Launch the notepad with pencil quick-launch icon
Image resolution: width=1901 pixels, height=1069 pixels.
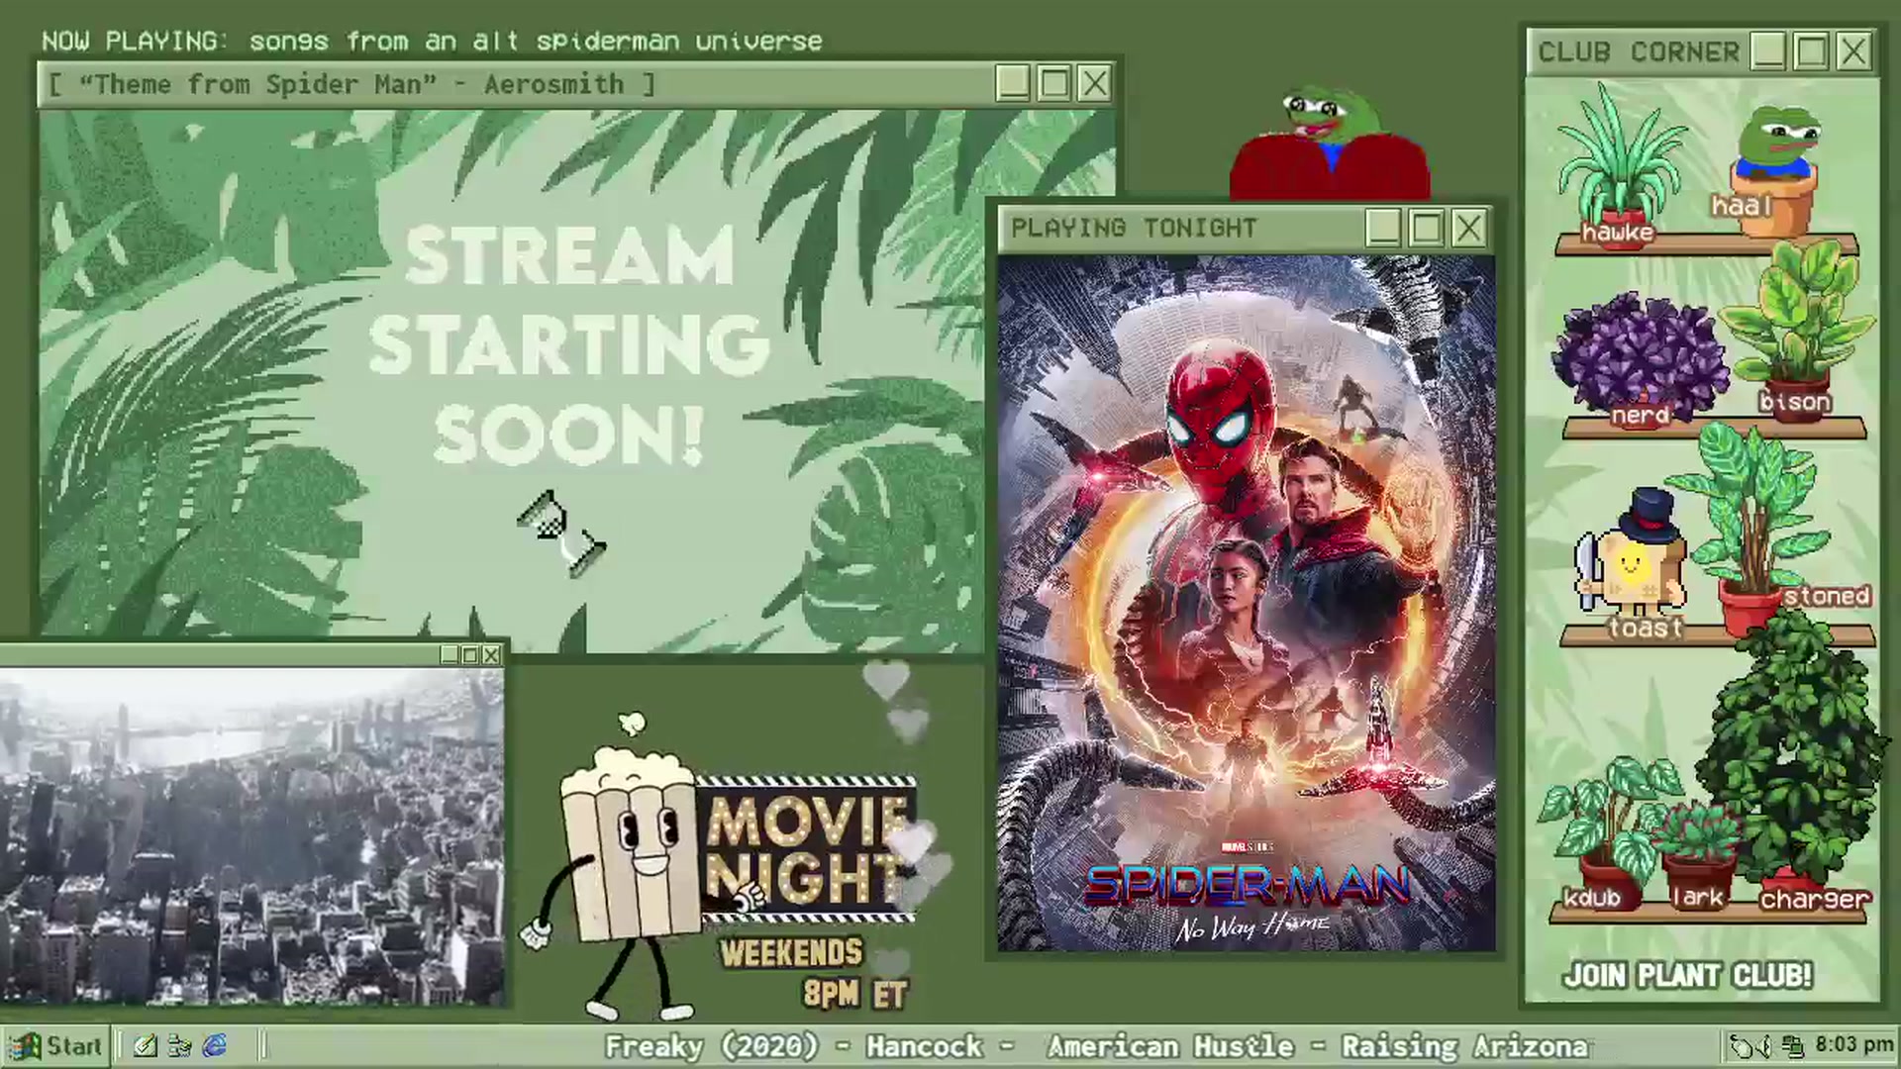pos(145,1045)
